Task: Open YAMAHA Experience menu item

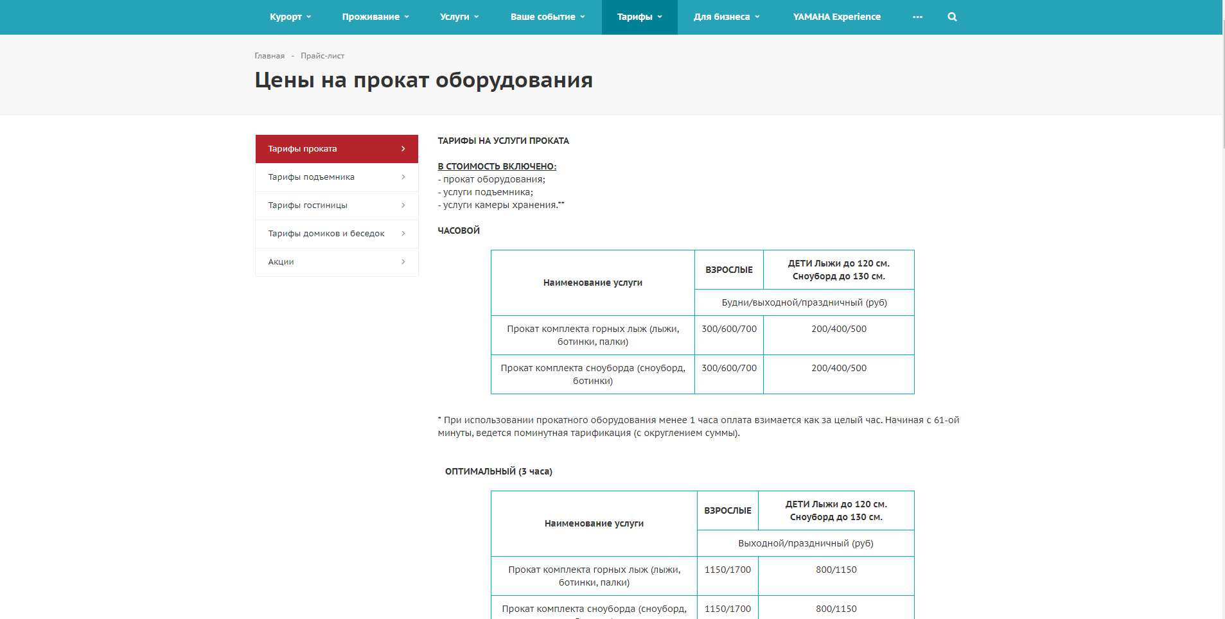Action: pos(836,17)
